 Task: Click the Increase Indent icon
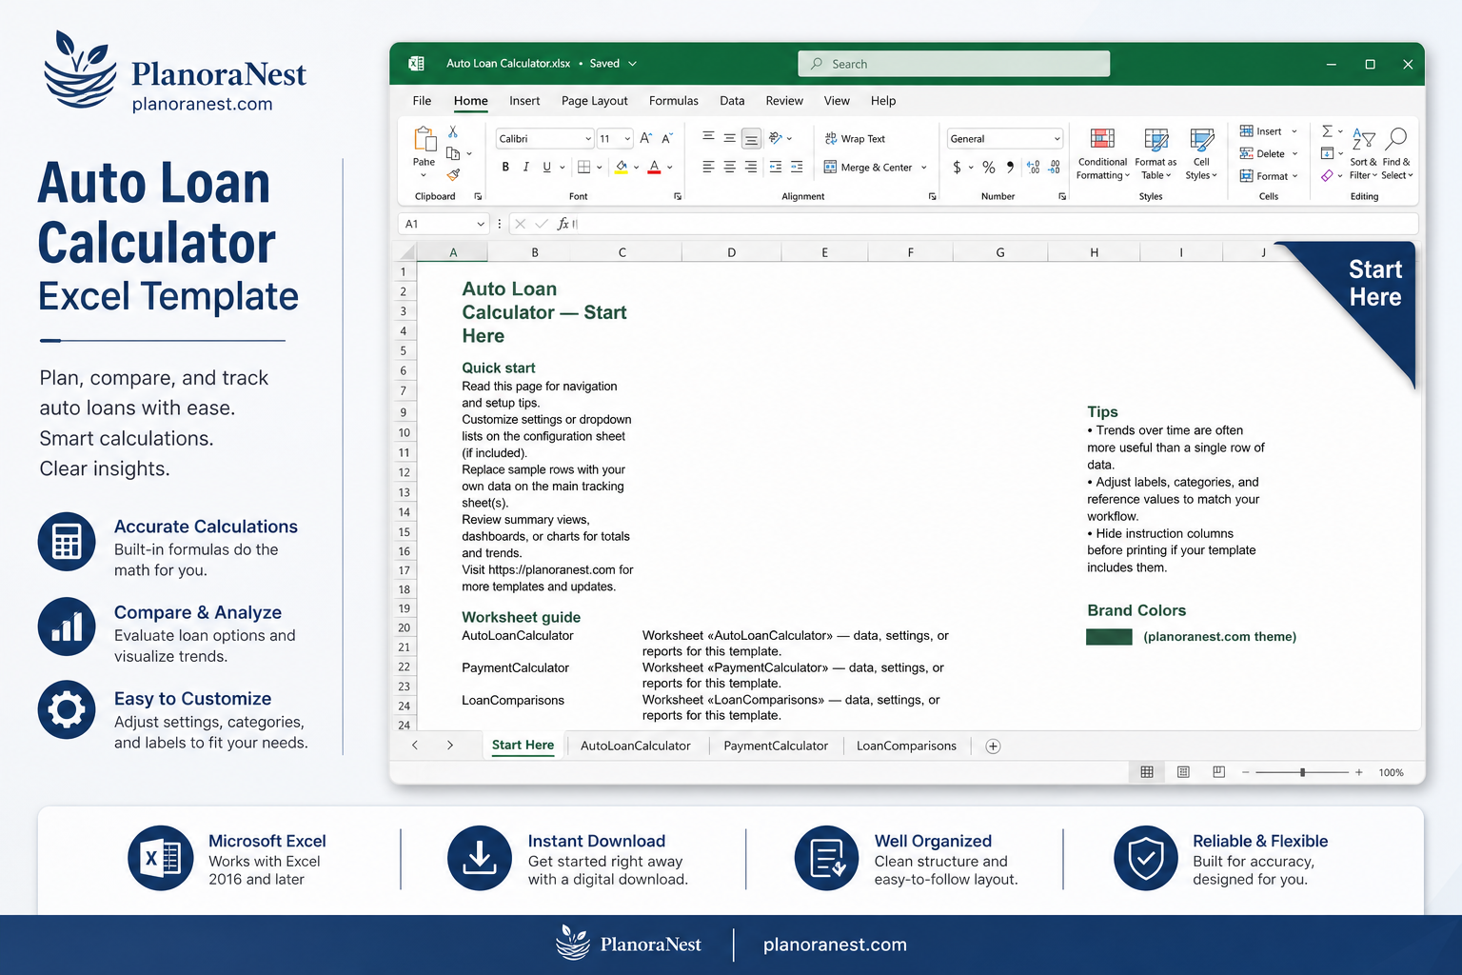pos(797,167)
